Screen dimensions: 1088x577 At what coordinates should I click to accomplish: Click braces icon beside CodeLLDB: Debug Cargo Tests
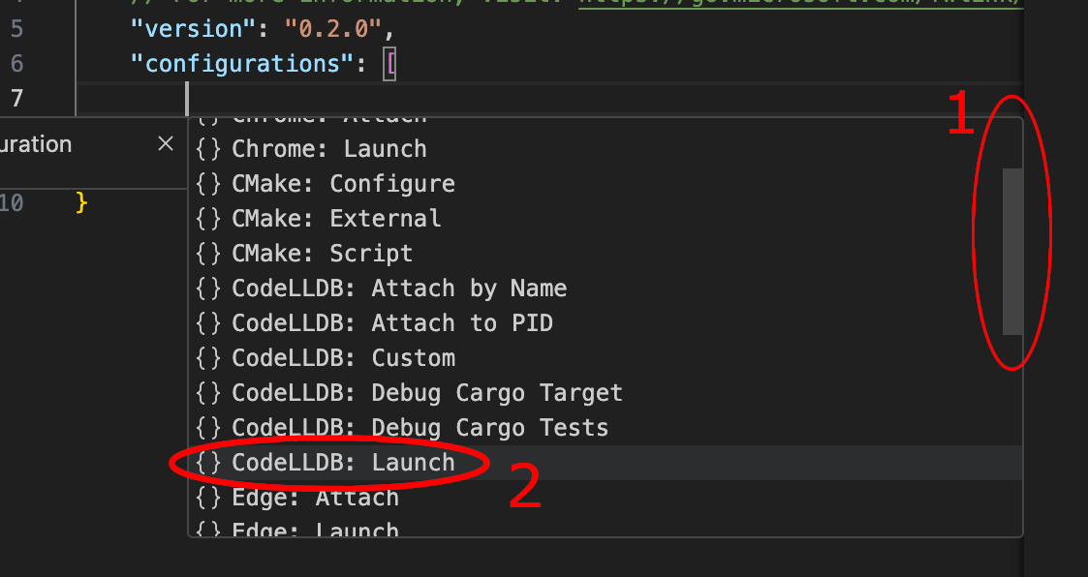pos(208,428)
